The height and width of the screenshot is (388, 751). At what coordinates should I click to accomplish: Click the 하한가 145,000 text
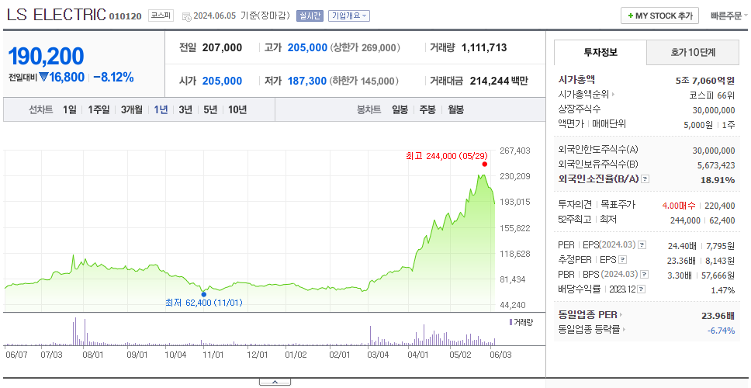(x=364, y=81)
